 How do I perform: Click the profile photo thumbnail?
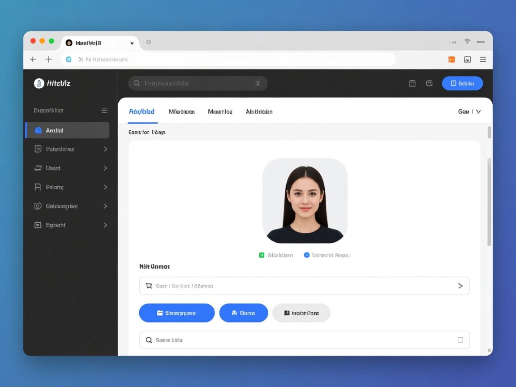[305, 201]
